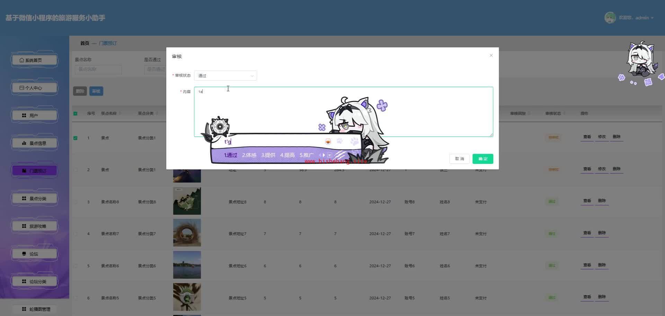
Task: Click the grid icon beside 用户
Action: tap(24, 115)
